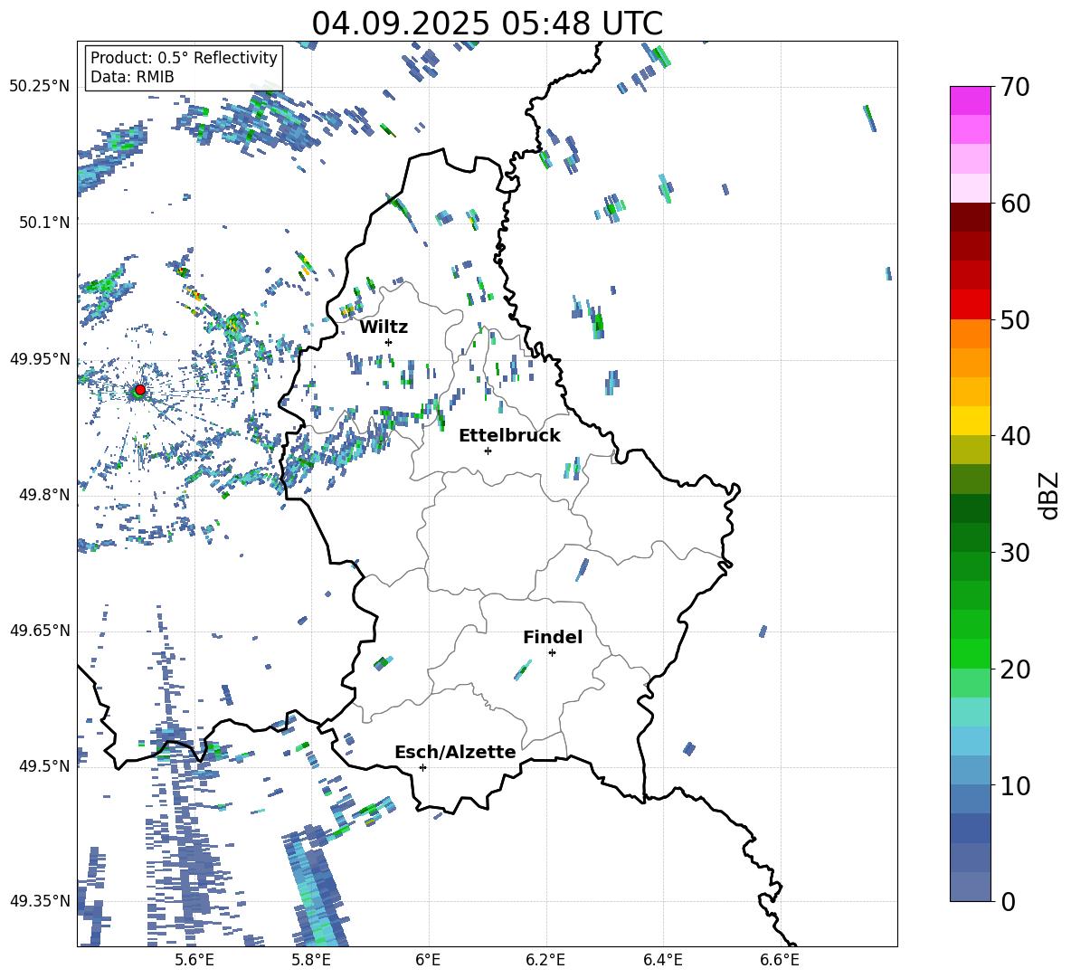
Task: Click the 49.8°N latitude label
Action: (x=44, y=494)
